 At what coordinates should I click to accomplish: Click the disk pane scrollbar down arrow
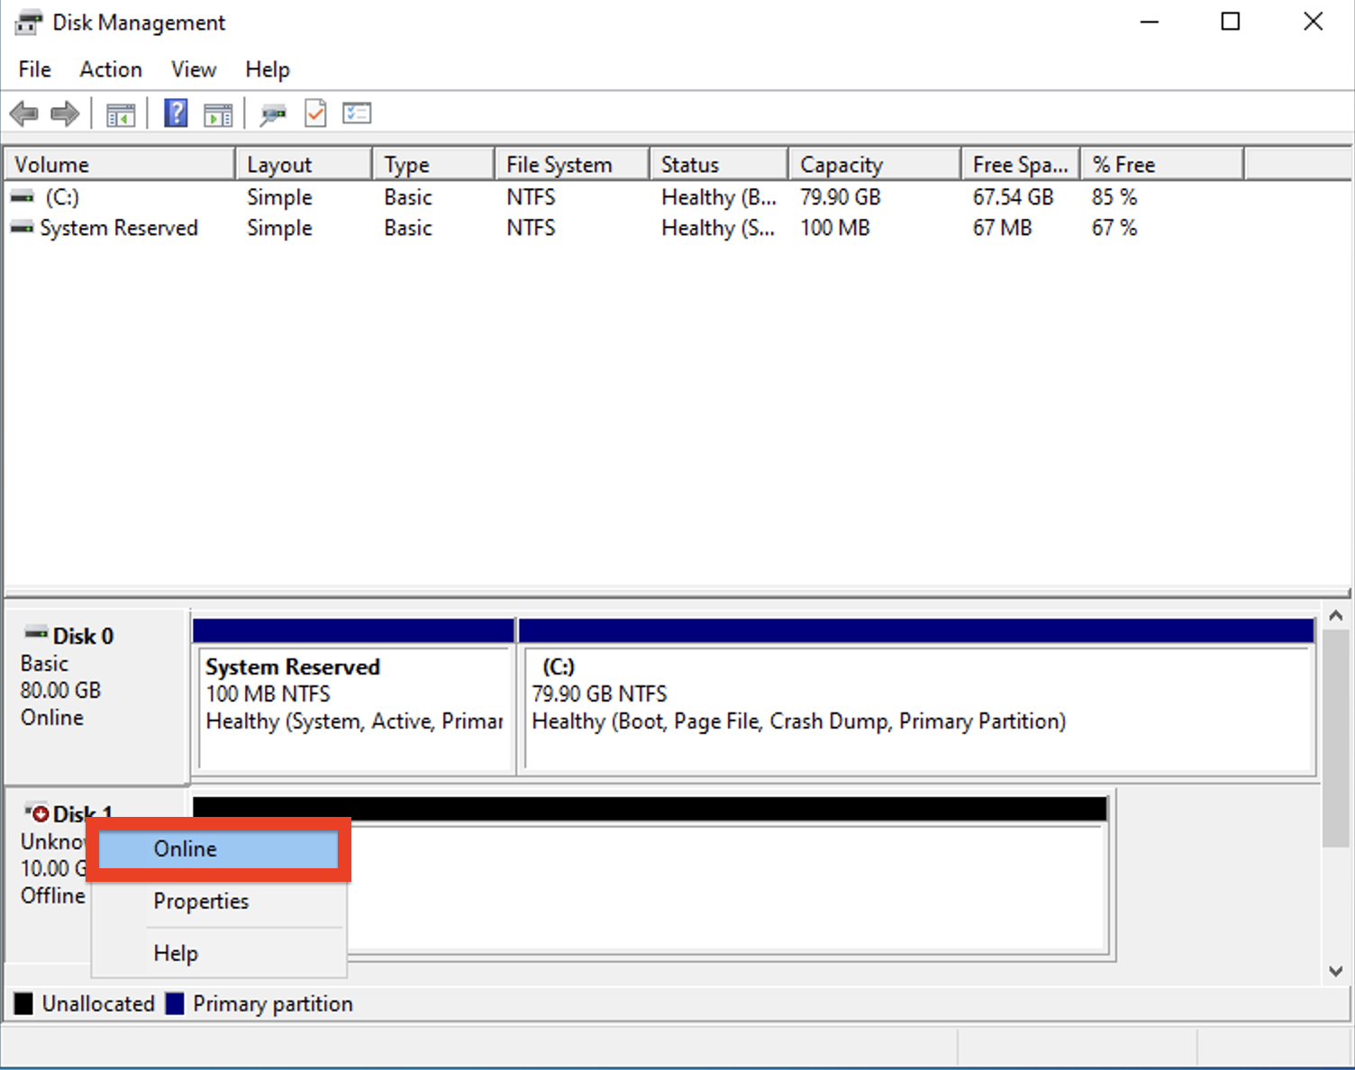[x=1336, y=971]
